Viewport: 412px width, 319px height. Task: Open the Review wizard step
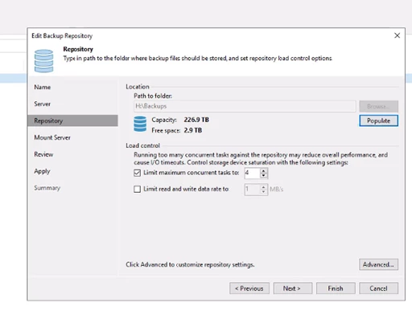[43, 154]
